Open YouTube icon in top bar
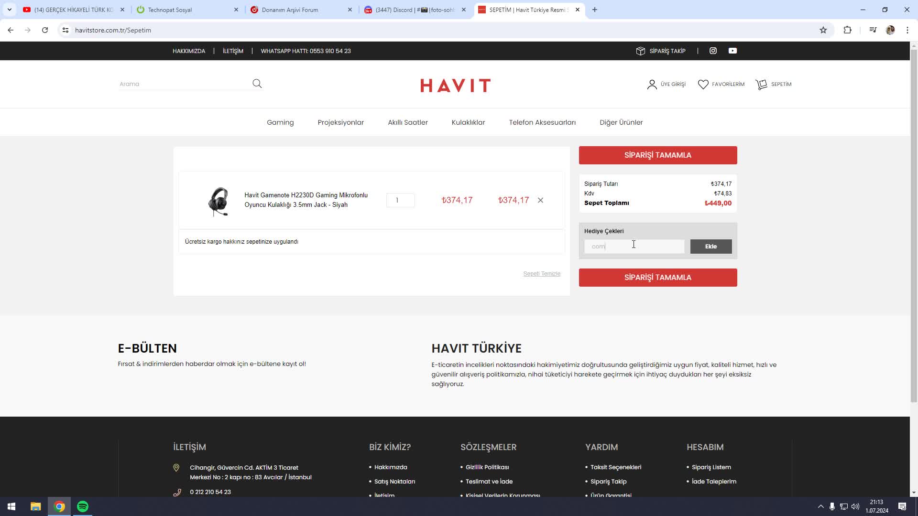The width and height of the screenshot is (918, 516). [732, 51]
